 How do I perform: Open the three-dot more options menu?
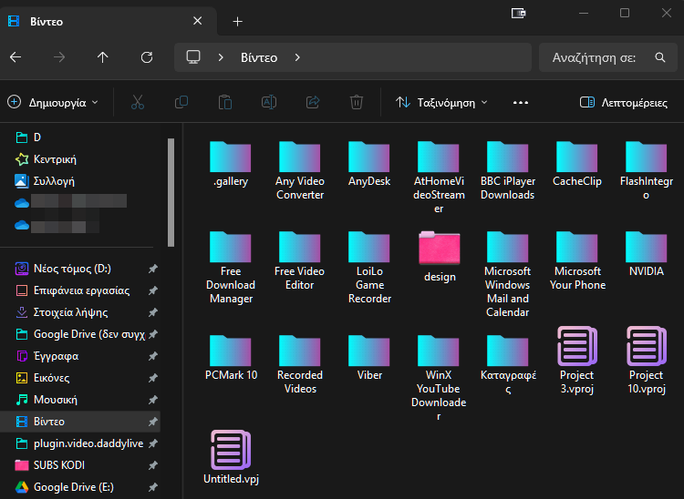521,103
